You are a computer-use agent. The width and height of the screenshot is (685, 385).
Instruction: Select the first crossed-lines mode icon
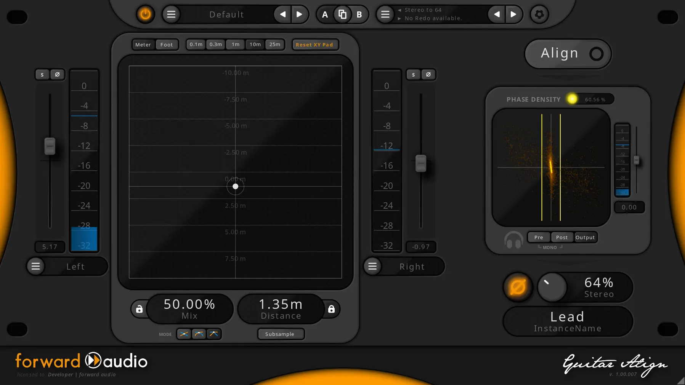pyautogui.click(x=184, y=334)
